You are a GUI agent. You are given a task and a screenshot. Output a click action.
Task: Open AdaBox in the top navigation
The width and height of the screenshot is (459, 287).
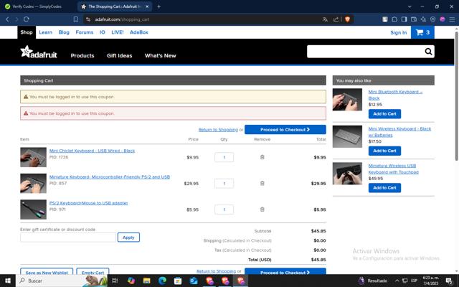click(138, 32)
